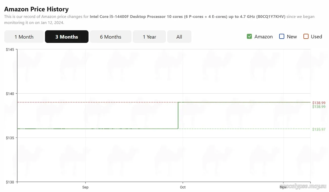Click the Sep label on the time axis
Screen dimensions: 329x192
click(85, 187)
